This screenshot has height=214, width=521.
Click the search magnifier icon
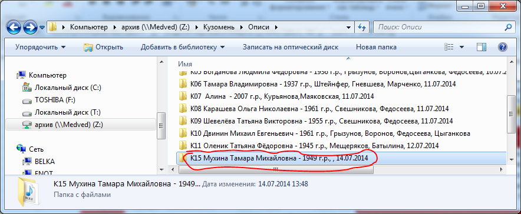click(509, 27)
